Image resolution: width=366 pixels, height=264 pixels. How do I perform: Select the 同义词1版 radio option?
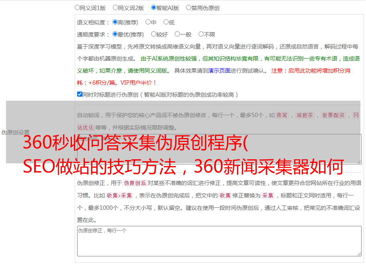pos(77,8)
